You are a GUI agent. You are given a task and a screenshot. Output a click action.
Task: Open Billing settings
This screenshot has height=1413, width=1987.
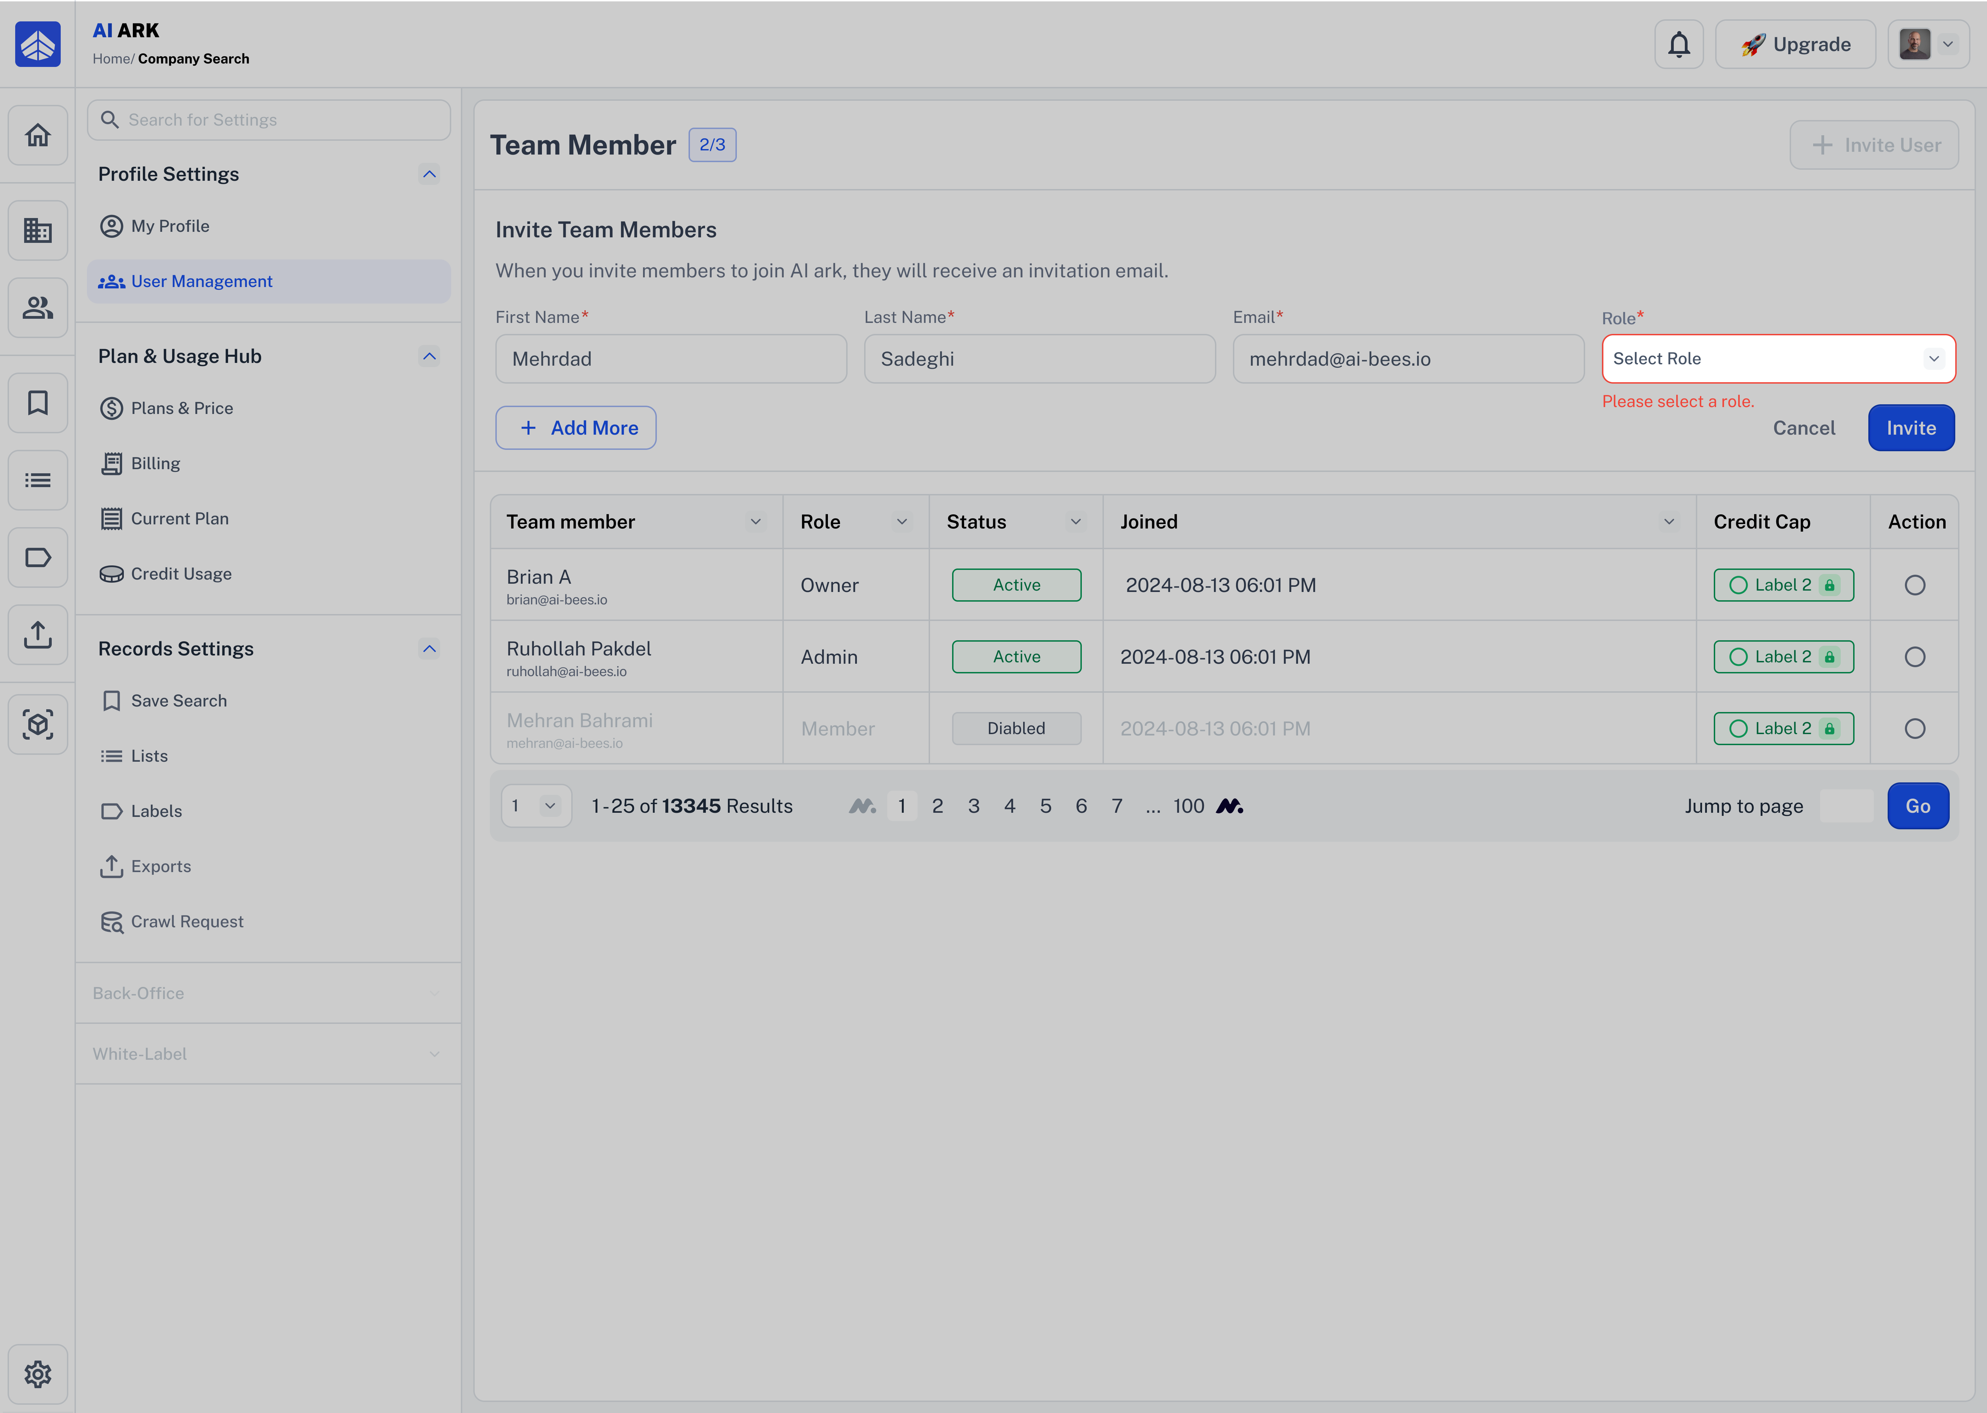tap(269, 464)
